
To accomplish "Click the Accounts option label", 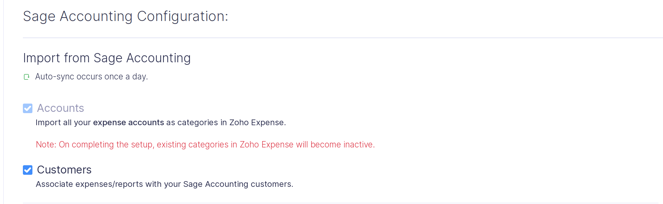I will [60, 108].
